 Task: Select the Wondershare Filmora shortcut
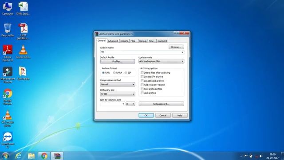click(8, 75)
